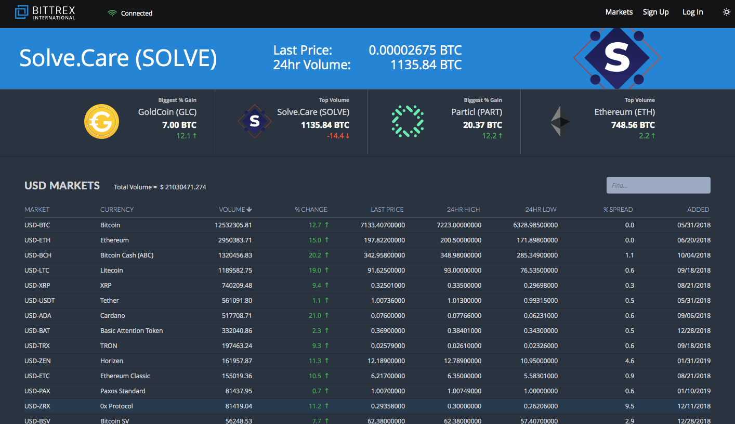This screenshot has height=424, width=735.
Task: Click the green up arrow in USD-BTC row
Action: click(x=326, y=225)
